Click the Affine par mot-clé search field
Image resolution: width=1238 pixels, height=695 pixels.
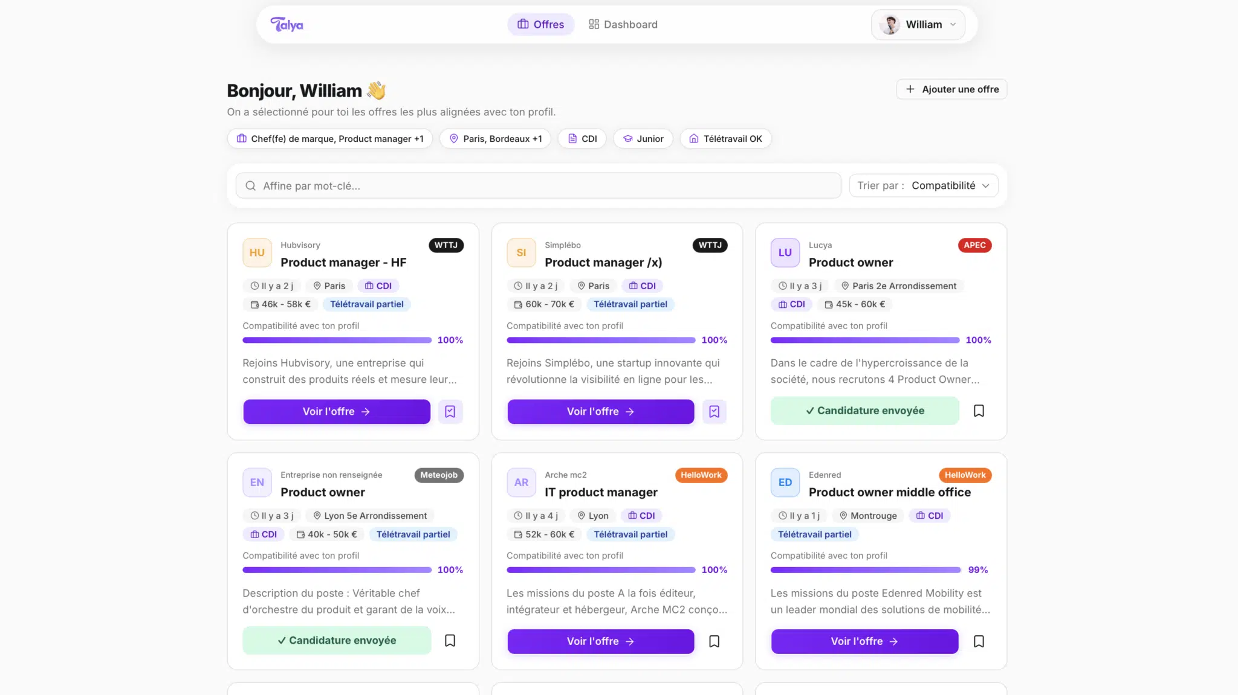(x=538, y=185)
